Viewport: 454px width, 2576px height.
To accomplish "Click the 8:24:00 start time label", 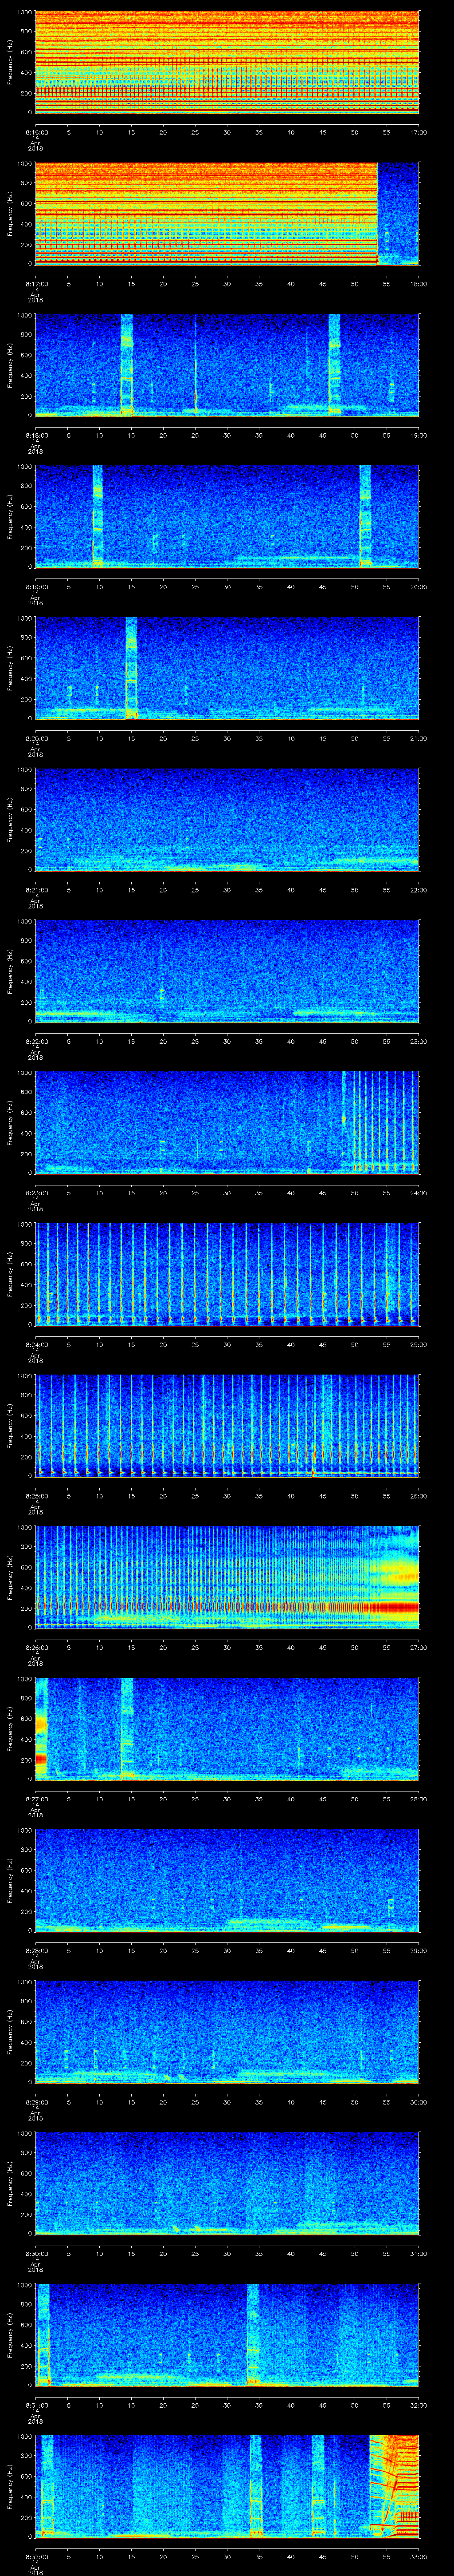I will (36, 1345).
